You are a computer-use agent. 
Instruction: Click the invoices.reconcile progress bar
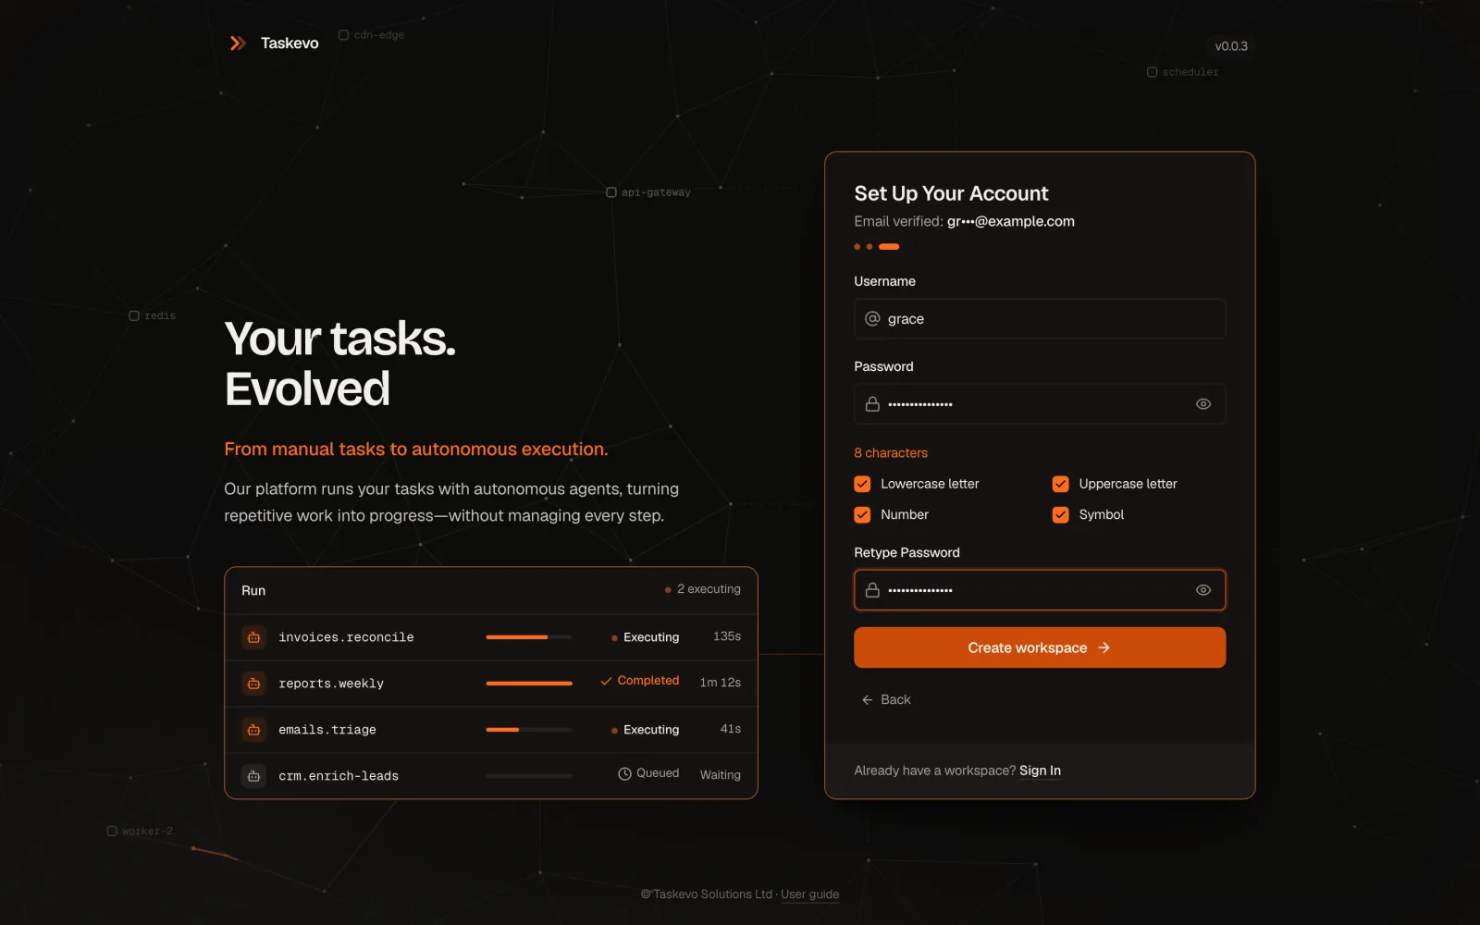pyautogui.click(x=529, y=637)
